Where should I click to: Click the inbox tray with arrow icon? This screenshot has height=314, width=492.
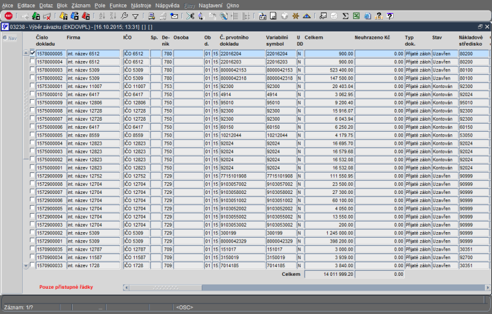263,16
